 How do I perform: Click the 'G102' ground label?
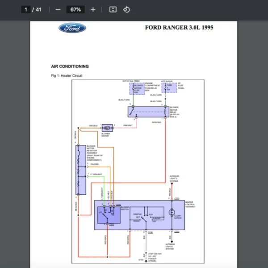coord(141,260)
